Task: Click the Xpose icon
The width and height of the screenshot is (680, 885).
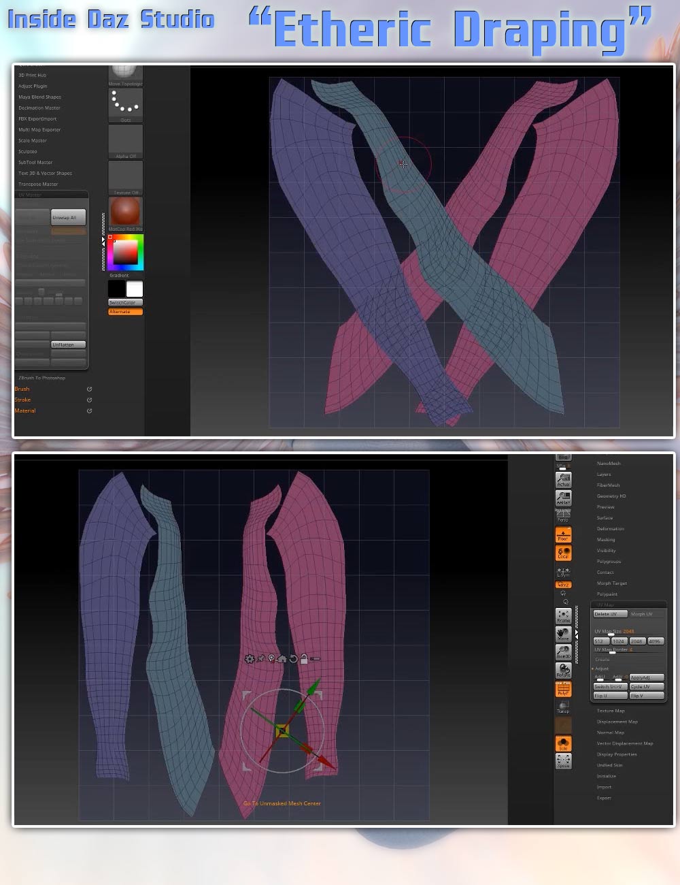Action: pyautogui.click(x=564, y=761)
